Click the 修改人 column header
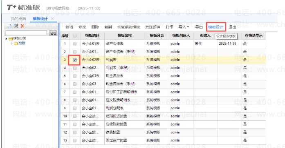The width and height of the screenshot is (285, 148). coord(205,35)
